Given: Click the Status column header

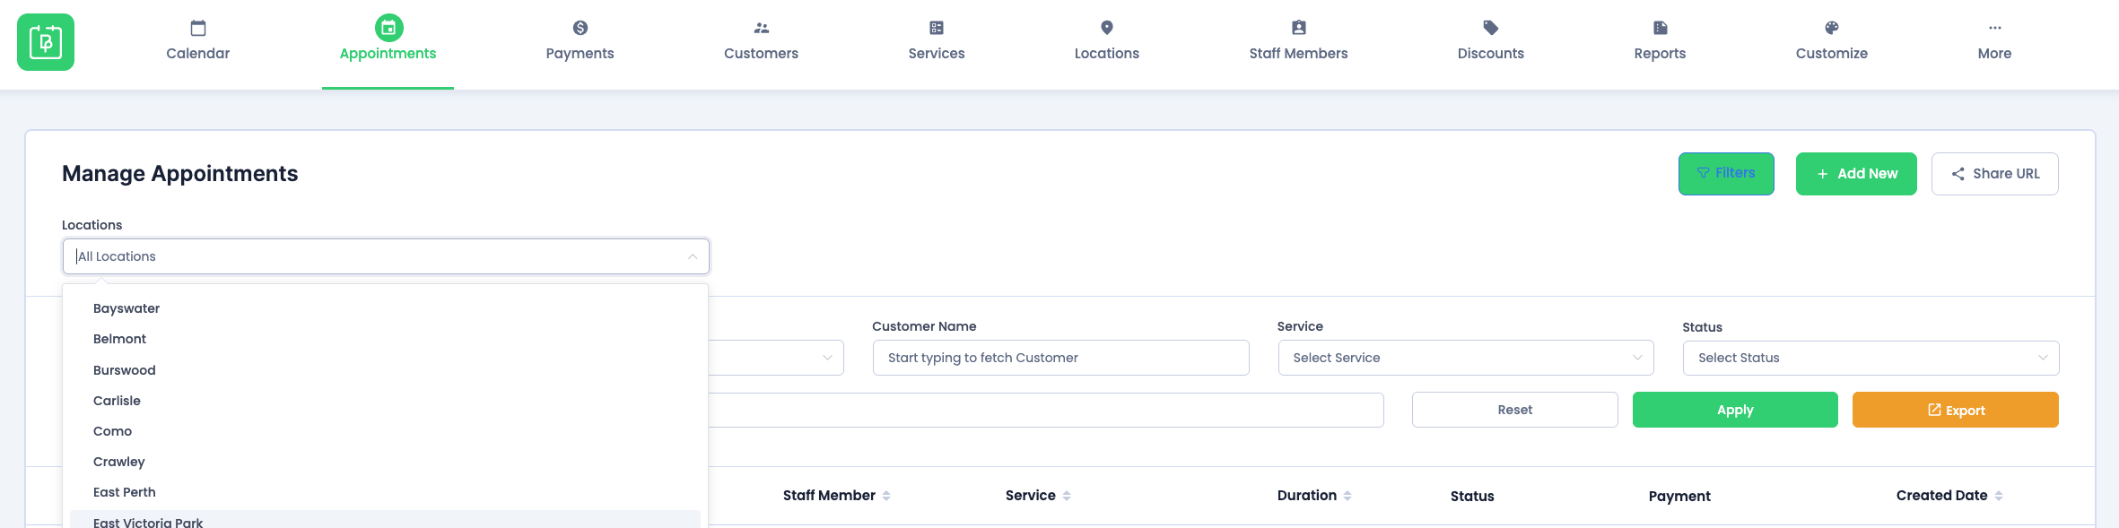Looking at the screenshot, I should 1472,496.
